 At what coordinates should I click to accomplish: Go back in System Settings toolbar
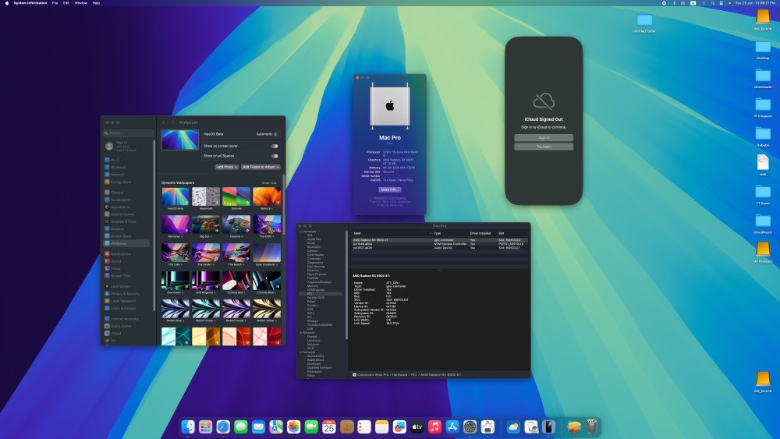164,122
